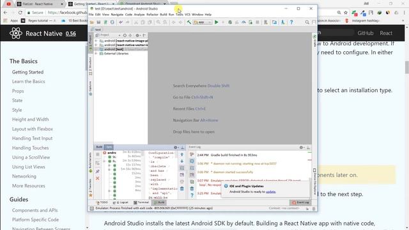The height and width of the screenshot is (230, 409).
Task: Toggle the Build Variants side panel
Action: pyautogui.click(x=91, y=162)
